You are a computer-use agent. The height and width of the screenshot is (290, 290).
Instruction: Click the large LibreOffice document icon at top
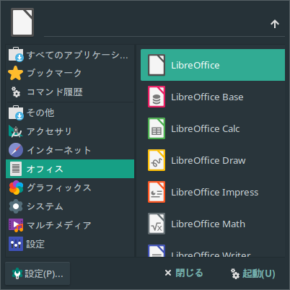tap(22, 22)
